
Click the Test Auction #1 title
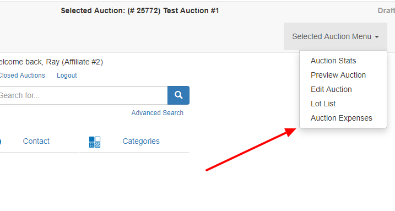point(191,10)
